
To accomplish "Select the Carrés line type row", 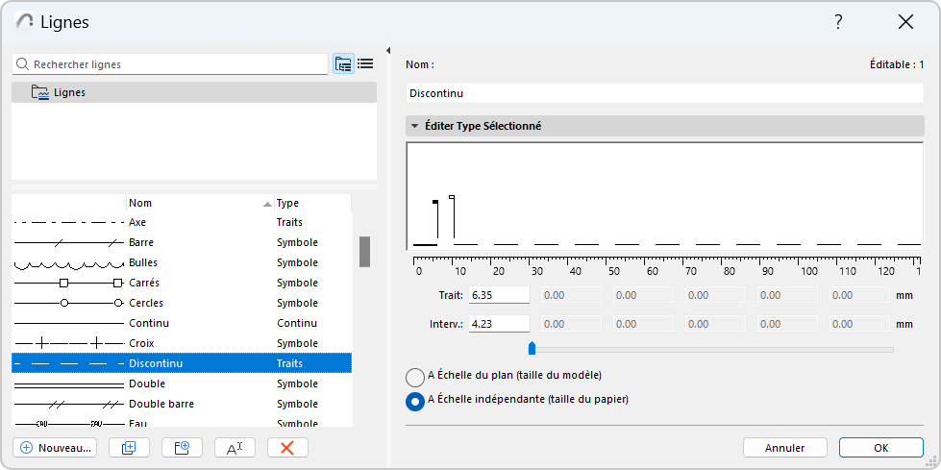I will (x=182, y=283).
